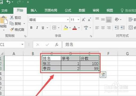
Task: Open the 文件 tab
Action: (x=5, y=11)
